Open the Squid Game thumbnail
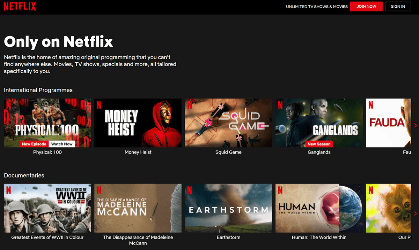Image resolution: width=419 pixels, height=250 pixels. tap(228, 123)
